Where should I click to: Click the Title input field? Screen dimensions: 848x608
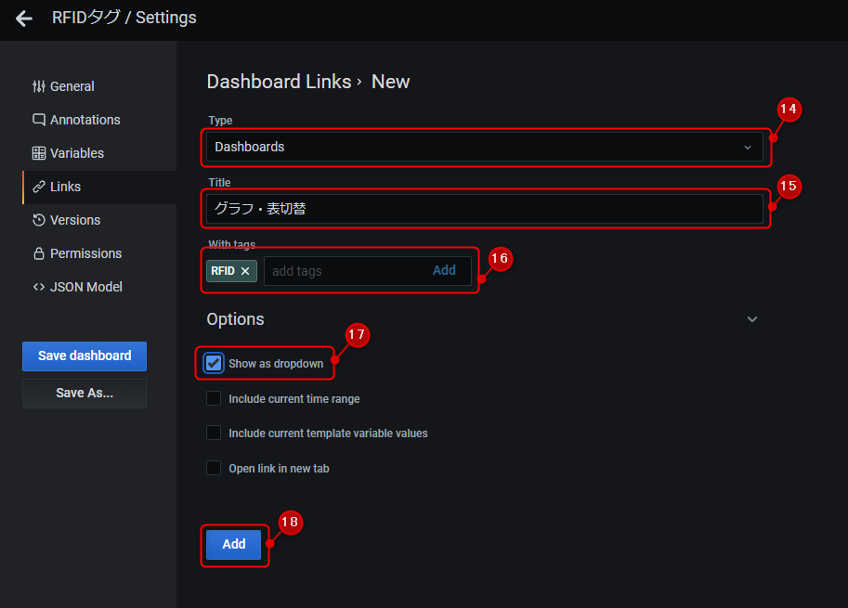tap(485, 209)
